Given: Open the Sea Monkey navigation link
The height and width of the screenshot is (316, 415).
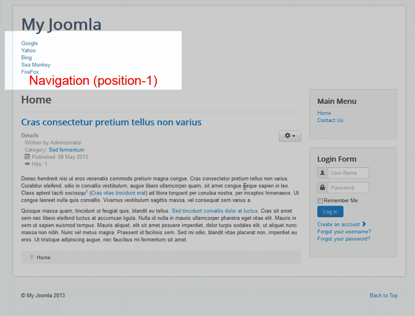Looking at the screenshot, I should [x=36, y=65].
